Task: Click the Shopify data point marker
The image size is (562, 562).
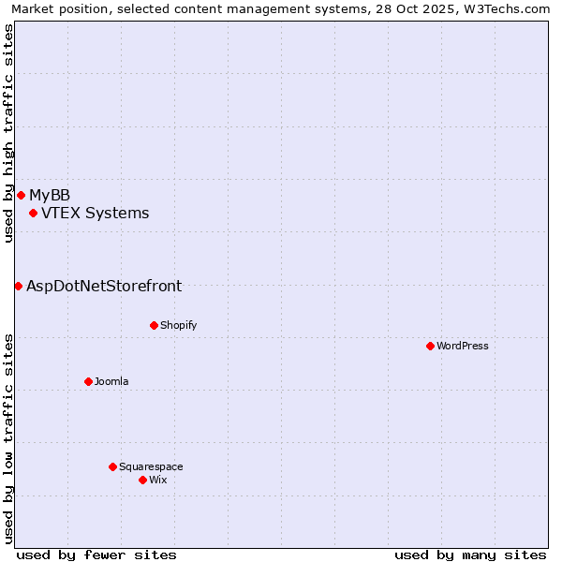Action: coord(154,326)
